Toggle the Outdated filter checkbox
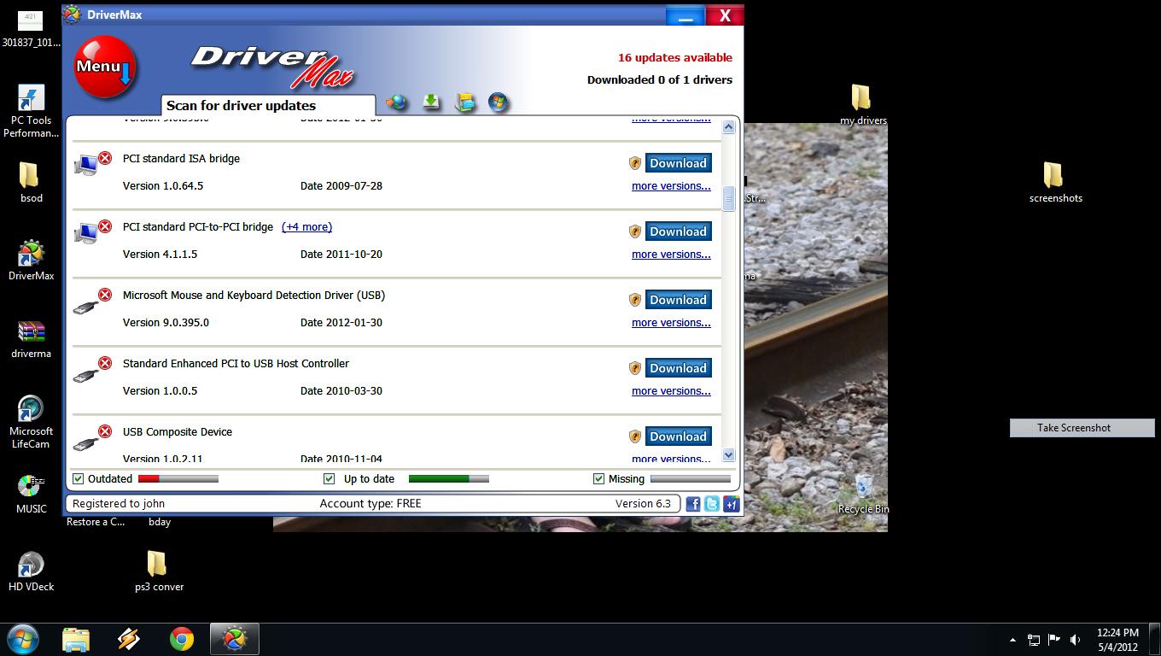1161x656 pixels. pyautogui.click(x=79, y=478)
